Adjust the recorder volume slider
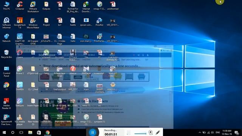Viewport: 242px width, 136px height. [x=140, y=133]
